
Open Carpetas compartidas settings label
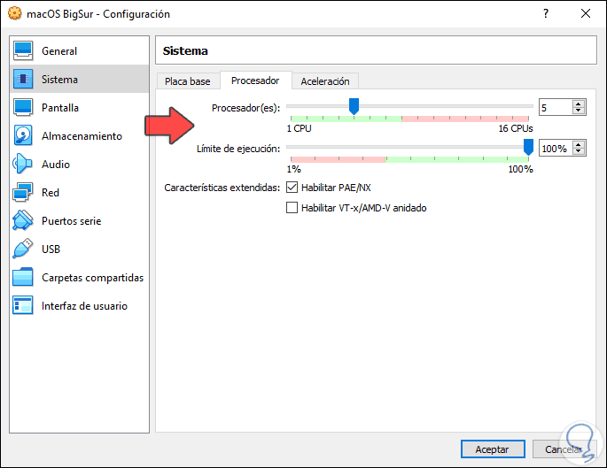pyautogui.click(x=92, y=278)
